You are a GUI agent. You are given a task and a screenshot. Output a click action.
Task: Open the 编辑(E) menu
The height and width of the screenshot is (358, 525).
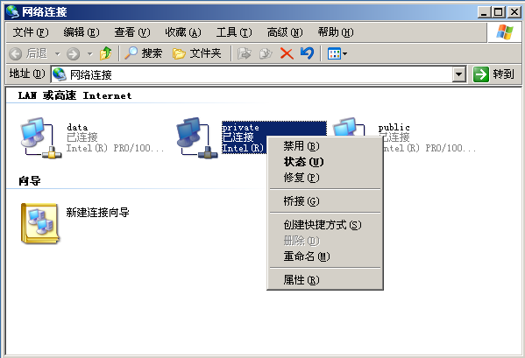tap(82, 32)
